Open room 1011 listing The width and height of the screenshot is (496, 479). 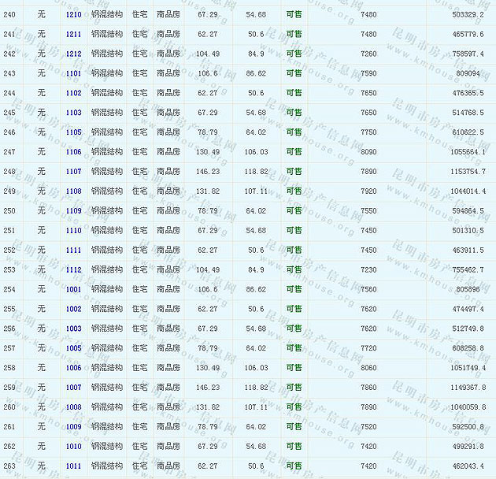pyautogui.click(x=73, y=466)
